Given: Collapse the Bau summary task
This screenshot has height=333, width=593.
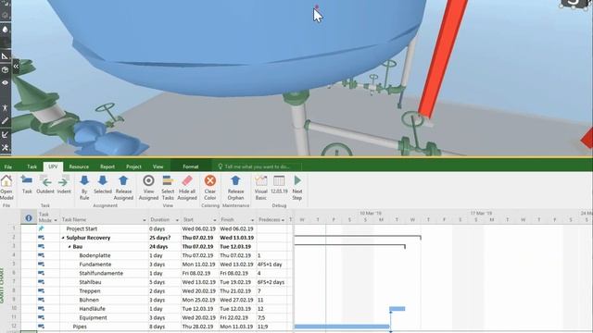Looking at the screenshot, I should (69, 247).
